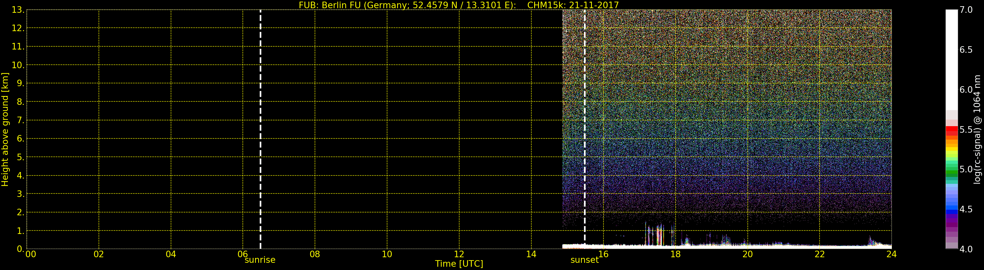Screen dimensions: 984x270
Task: Click the '6.5' colorbar scale value
Action: click(x=966, y=50)
